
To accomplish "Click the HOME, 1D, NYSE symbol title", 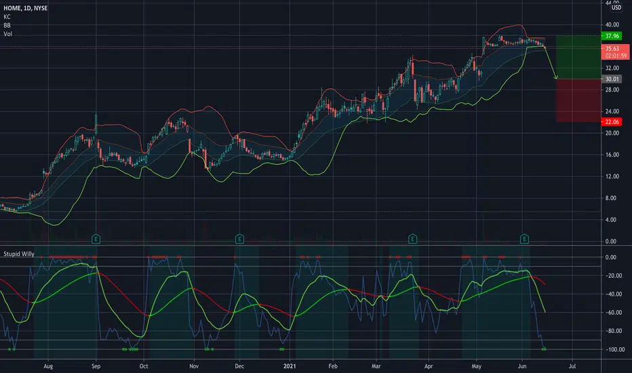I will pos(25,8).
